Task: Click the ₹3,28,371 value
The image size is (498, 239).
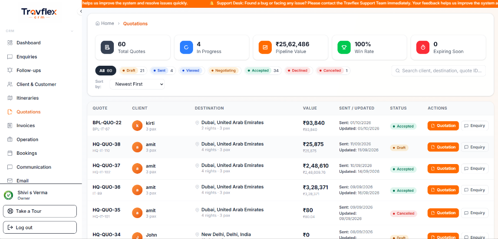Action: [315, 187]
